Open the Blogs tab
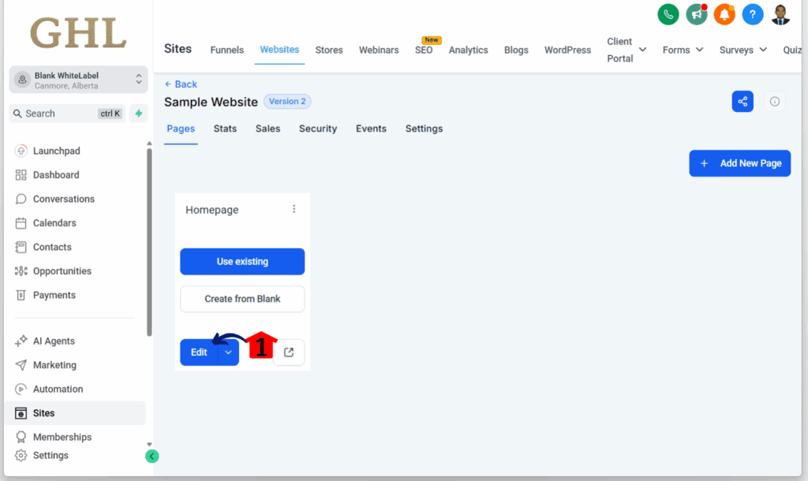The height and width of the screenshot is (481, 808). pos(516,50)
